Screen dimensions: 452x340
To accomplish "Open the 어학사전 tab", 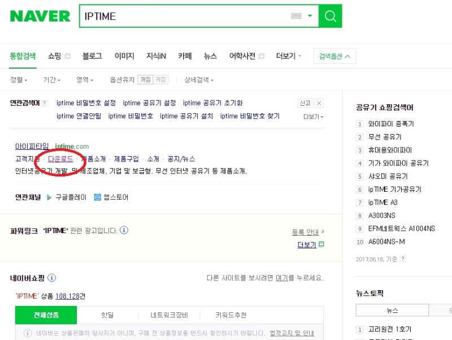I will [242, 56].
